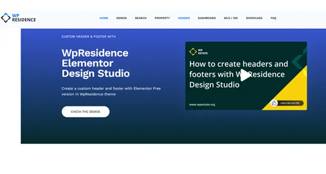The image size is (326, 174).
Task: Play the headers and footers video
Action: 245,75
